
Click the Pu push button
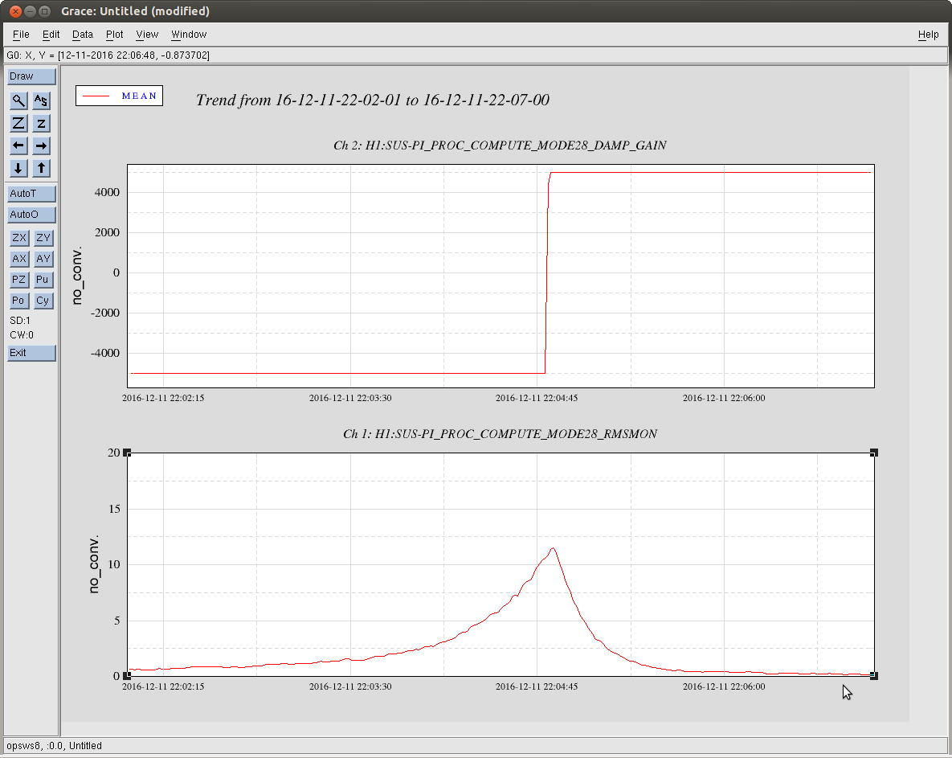pos(43,280)
